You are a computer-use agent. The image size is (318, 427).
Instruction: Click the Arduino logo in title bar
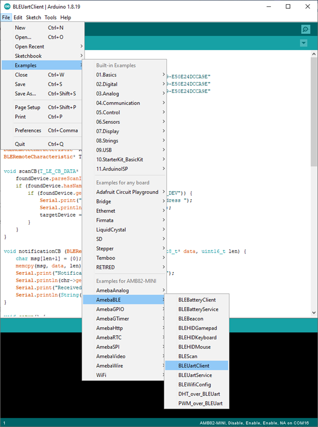coord(7,6)
